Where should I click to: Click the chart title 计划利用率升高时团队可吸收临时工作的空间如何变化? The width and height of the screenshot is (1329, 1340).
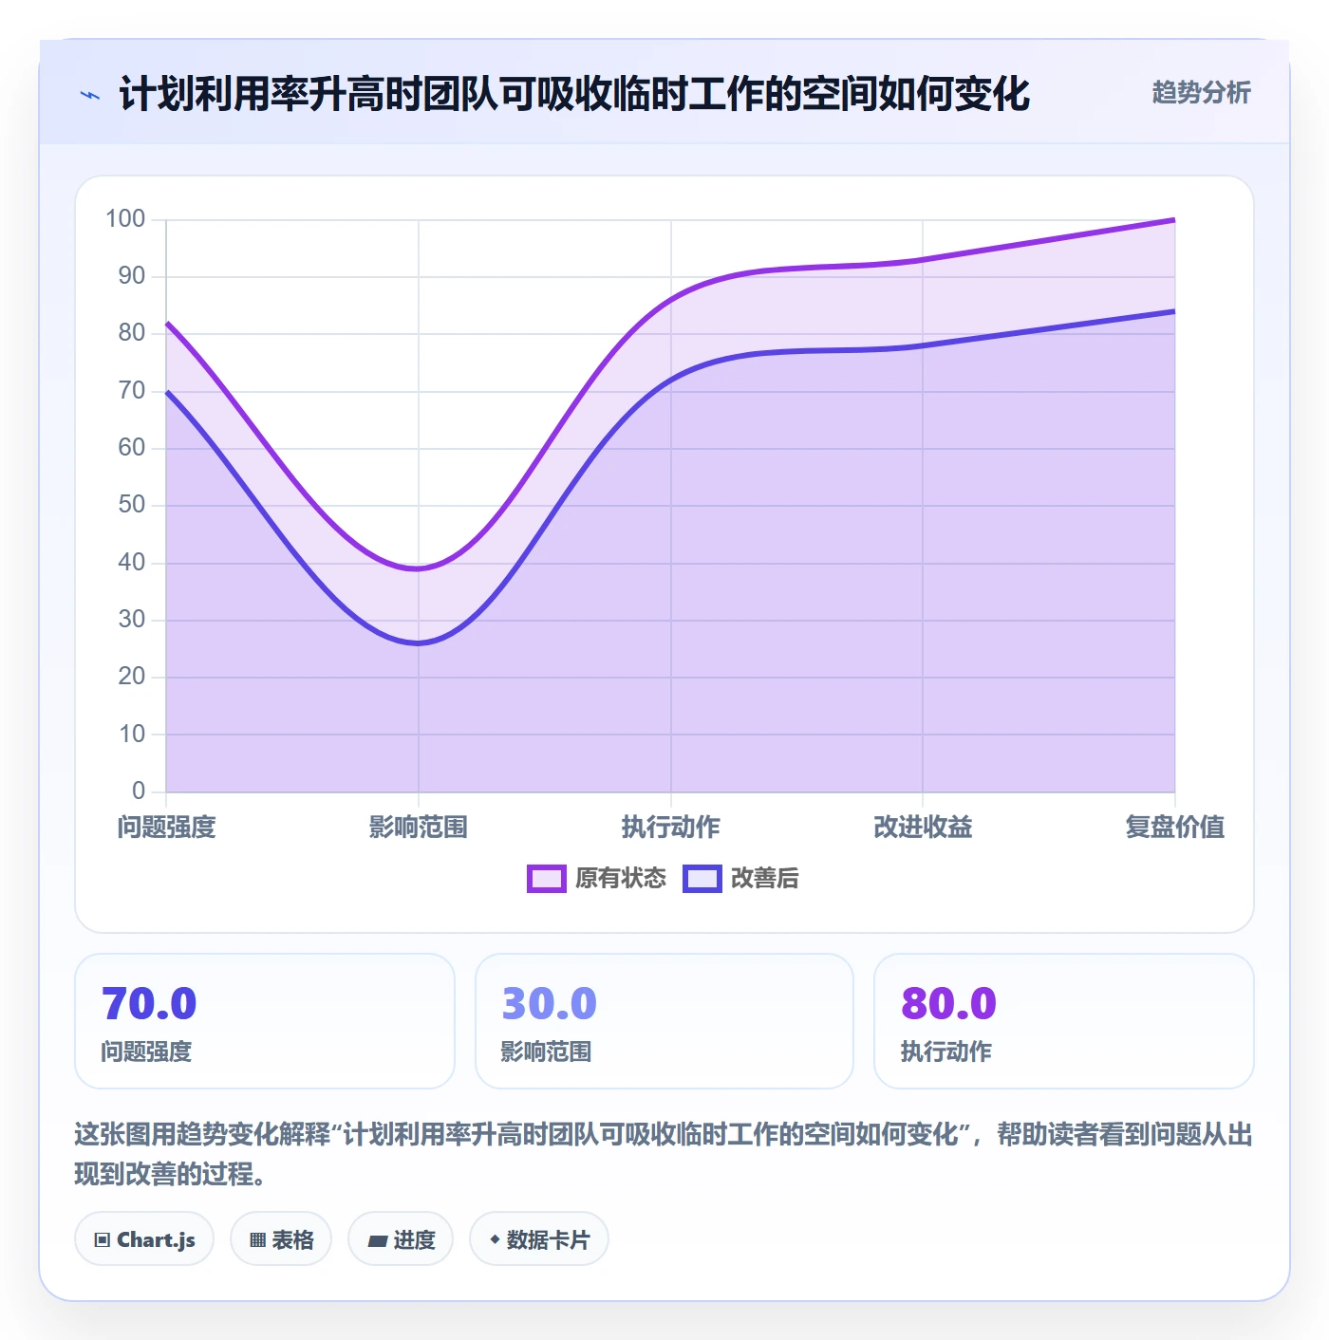[x=574, y=95]
